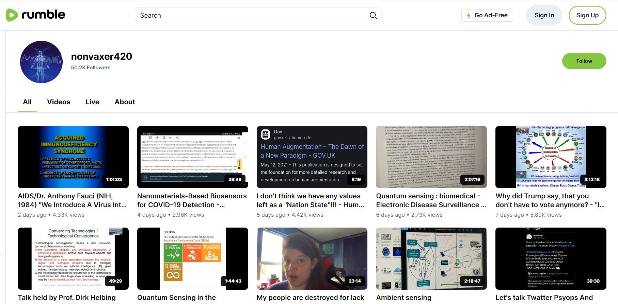
Task: Click title 'Quantum sensing : biomedical'
Action: tap(431, 200)
